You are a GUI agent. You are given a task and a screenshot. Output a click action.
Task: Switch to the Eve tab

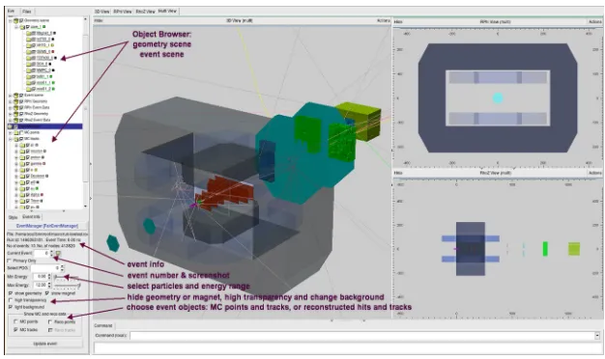point(12,12)
